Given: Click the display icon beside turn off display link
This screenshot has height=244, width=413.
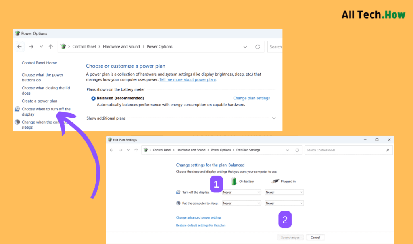Looking at the screenshot, I should point(17,109).
